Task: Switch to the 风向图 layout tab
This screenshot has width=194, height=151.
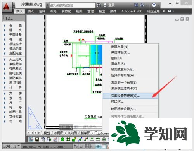Action: [72, 133]
